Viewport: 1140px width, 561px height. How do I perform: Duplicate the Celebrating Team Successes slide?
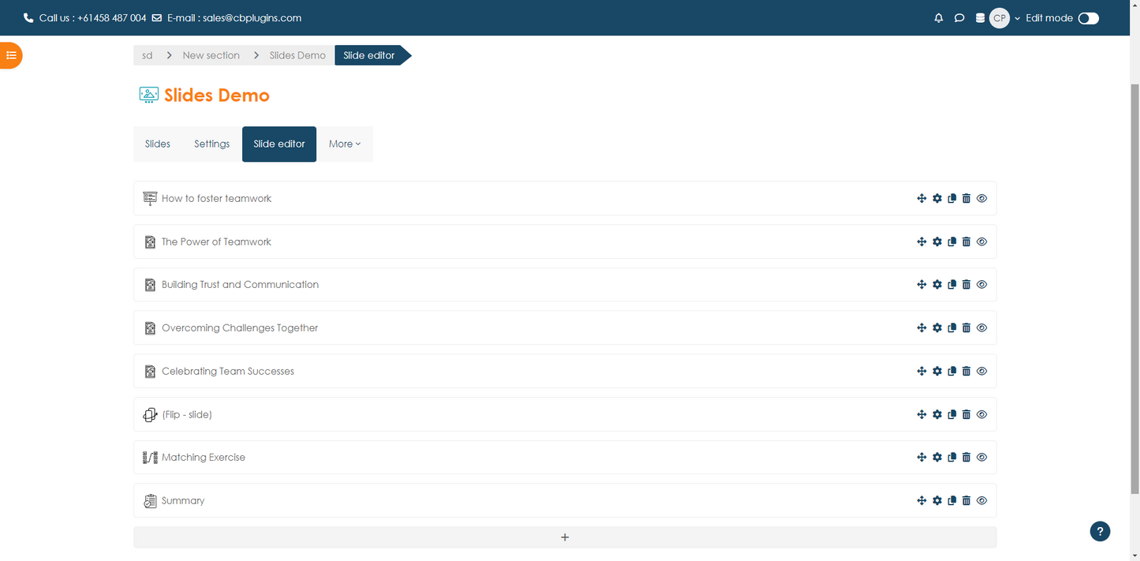coord(952,371)
